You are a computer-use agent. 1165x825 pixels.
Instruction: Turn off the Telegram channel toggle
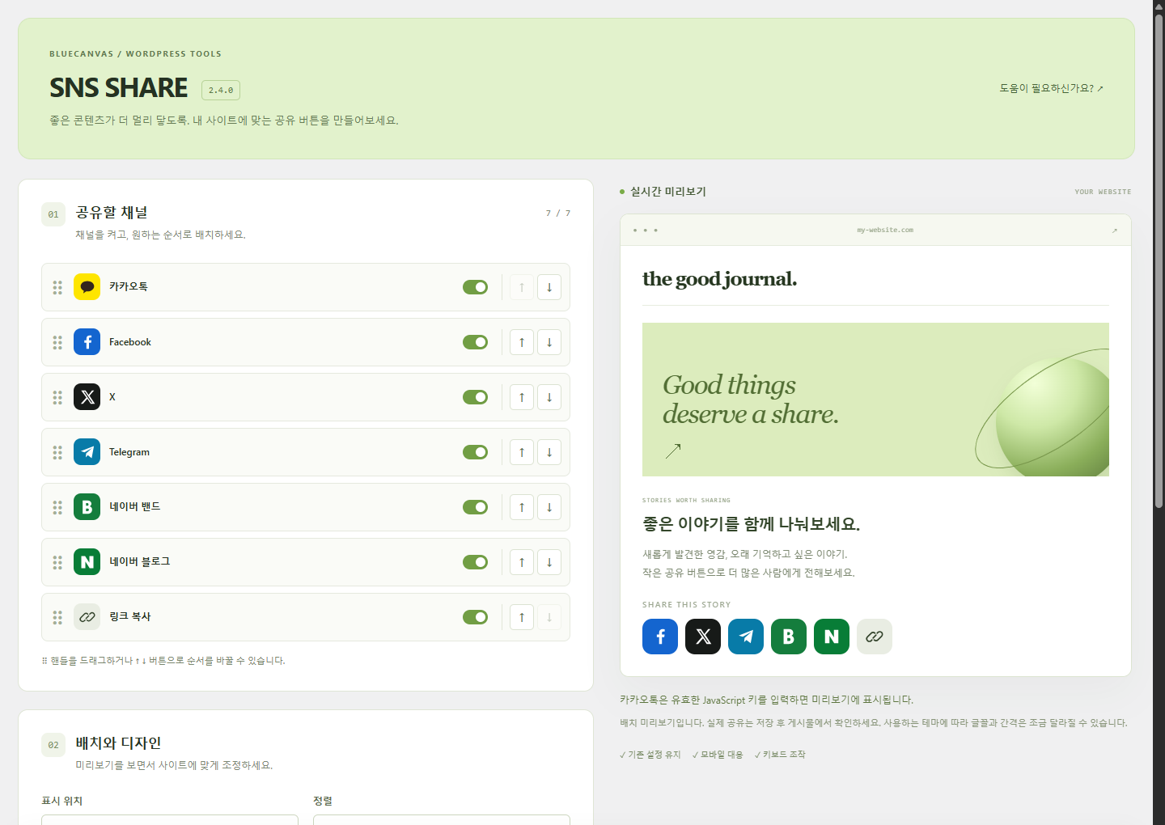(476, 452)
